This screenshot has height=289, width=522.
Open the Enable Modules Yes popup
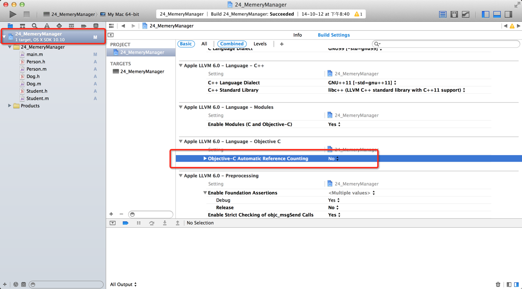[x=334, y=124]
